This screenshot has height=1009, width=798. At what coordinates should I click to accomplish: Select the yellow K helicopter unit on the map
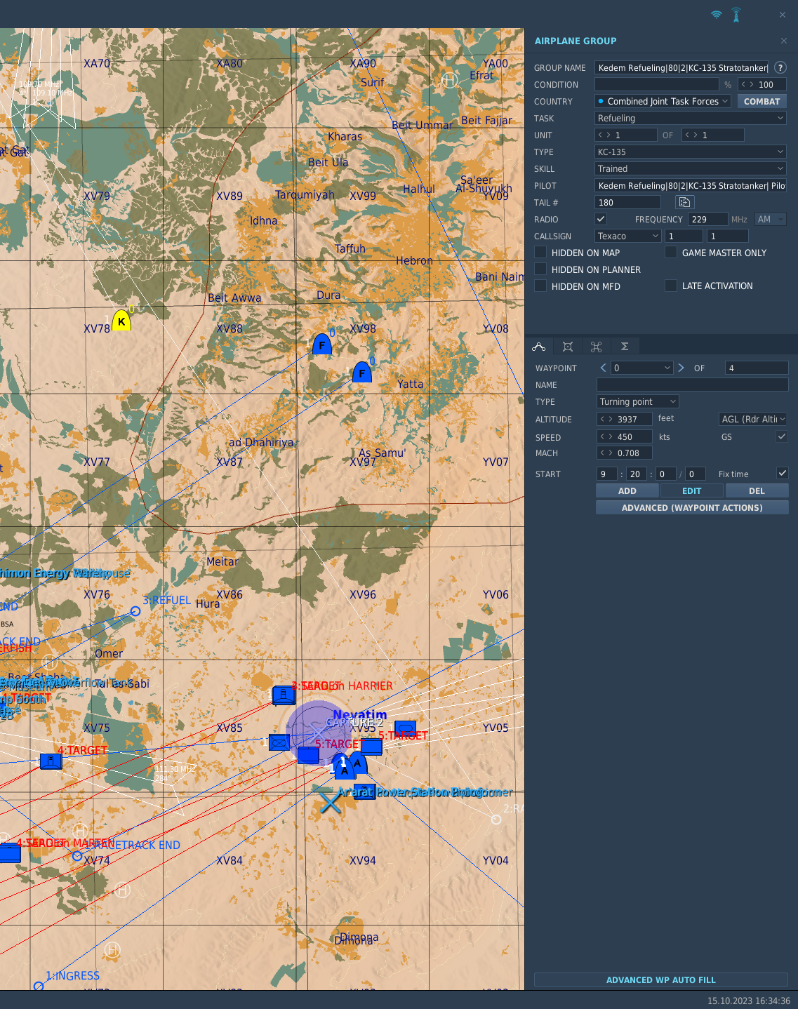tap(121, 321)
